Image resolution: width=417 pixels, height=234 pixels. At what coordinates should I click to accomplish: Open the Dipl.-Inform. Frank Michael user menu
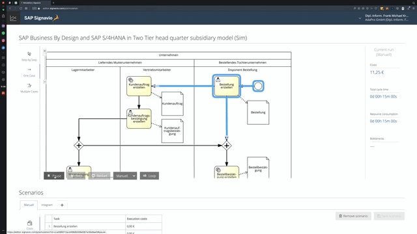386,18
